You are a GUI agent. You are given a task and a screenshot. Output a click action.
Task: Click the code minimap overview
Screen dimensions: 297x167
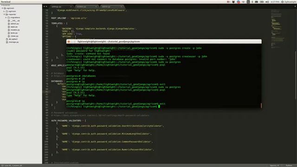tap(278, 28)
